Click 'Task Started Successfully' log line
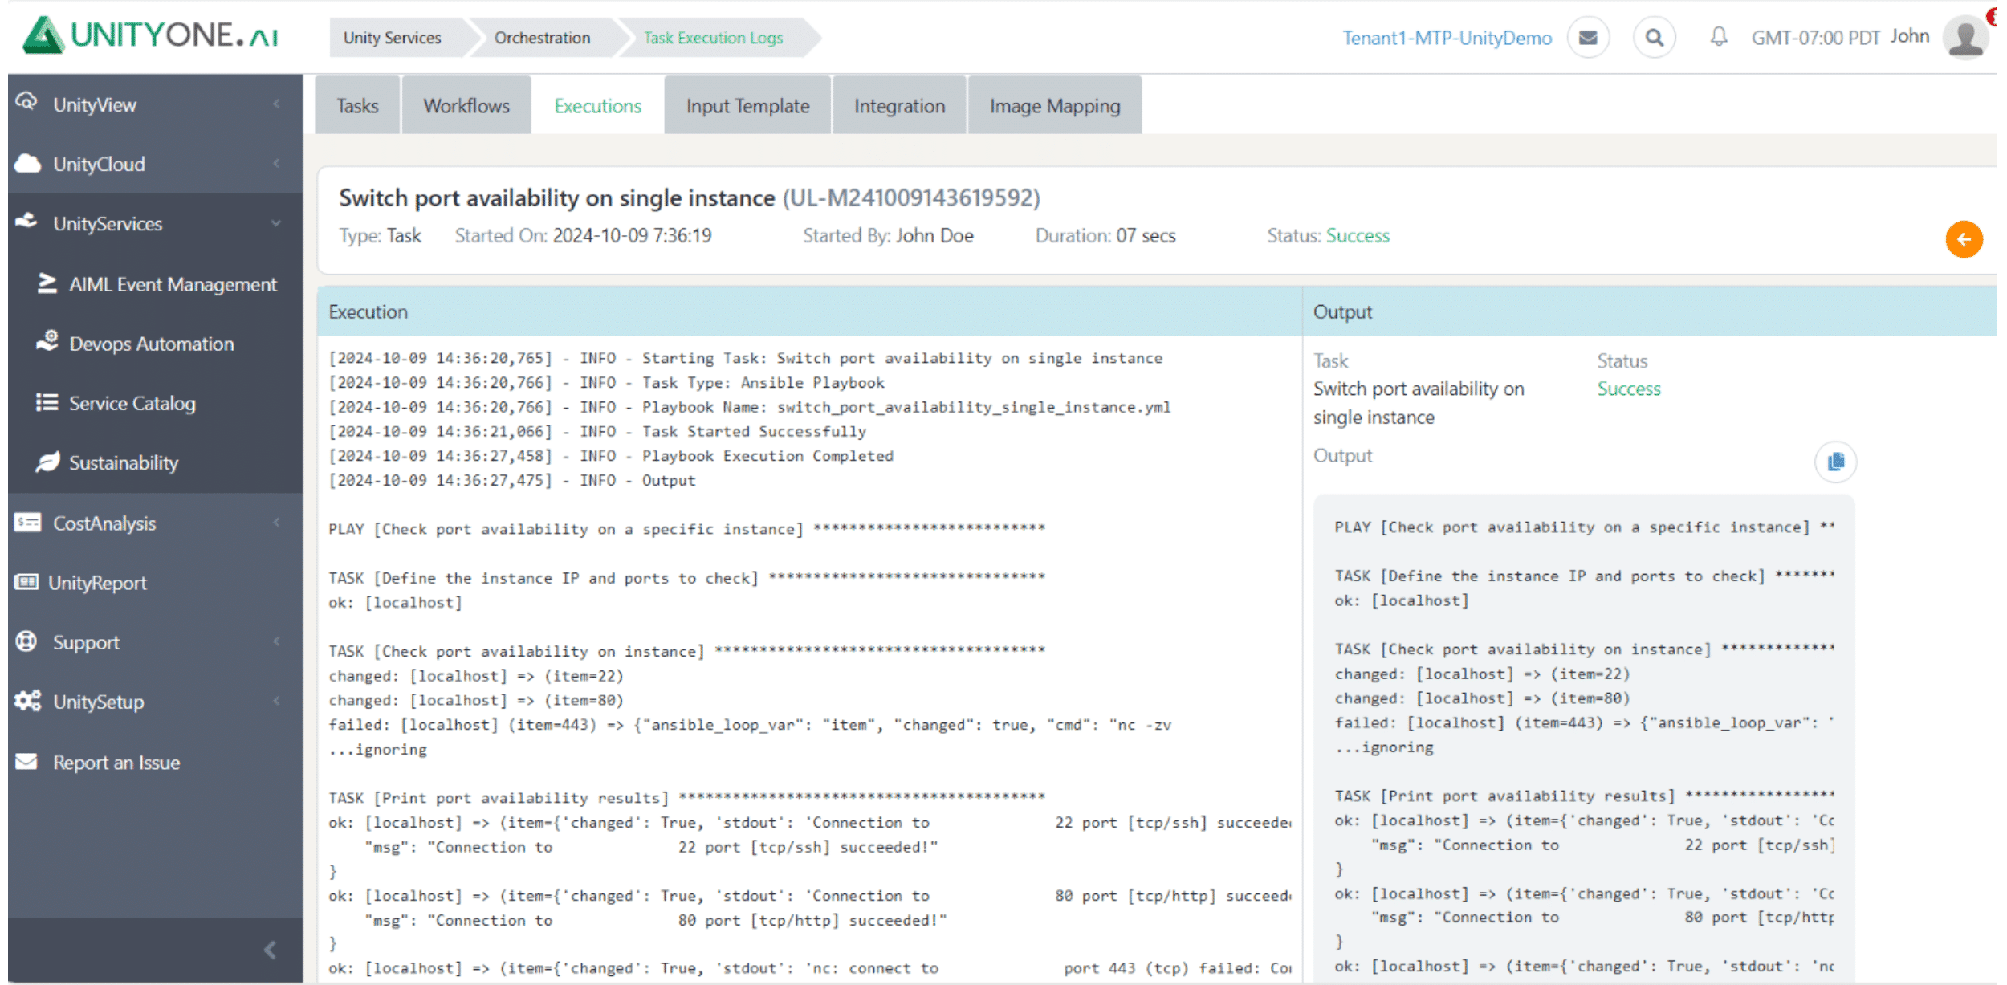2007x985 pixels. [597, 432]
